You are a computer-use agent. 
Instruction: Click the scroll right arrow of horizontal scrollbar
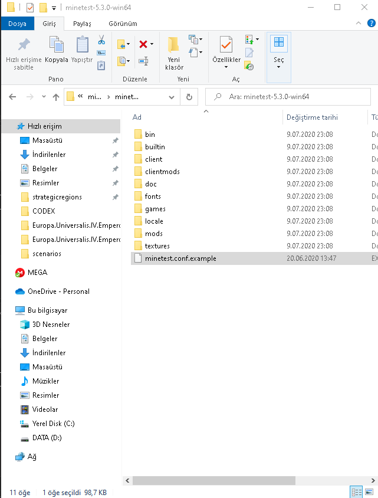(x=373, y=480)
